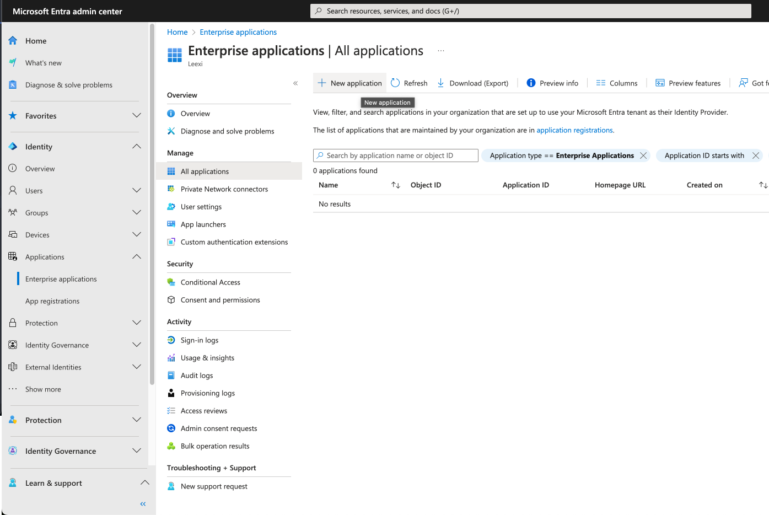Expand the Groups submenu chevron
769x515 pixels.
[x=137, y=212]
